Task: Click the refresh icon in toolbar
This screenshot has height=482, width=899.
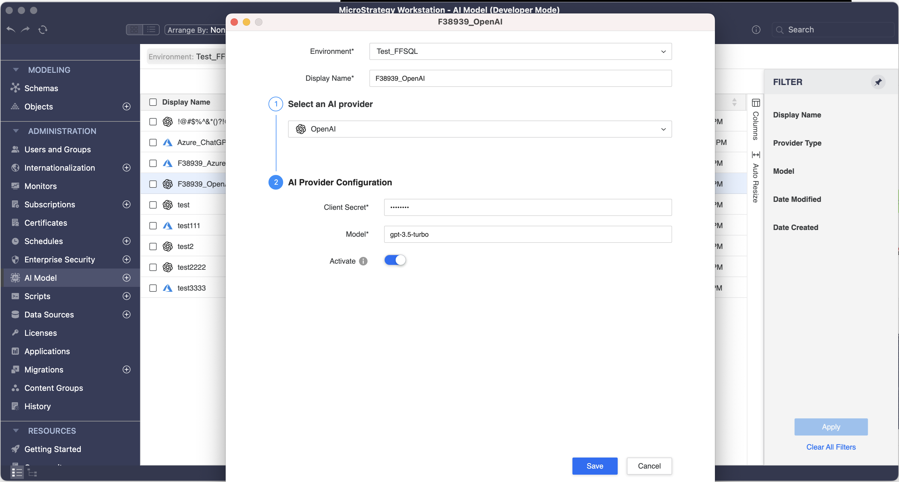Action: (43, 30)
